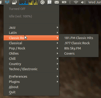
Task: Click the window list indicator icon
Action: pyautogui.click(x=14, y=2)
